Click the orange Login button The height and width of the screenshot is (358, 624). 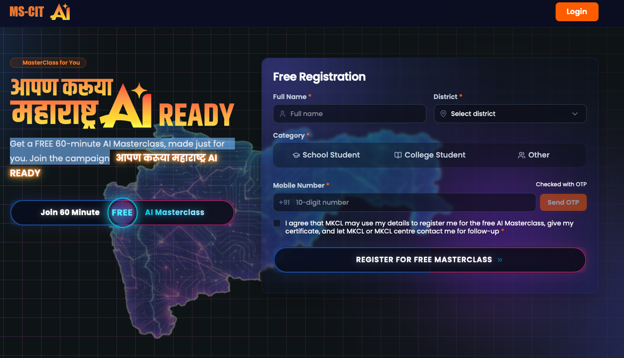[x=577, y=12]
